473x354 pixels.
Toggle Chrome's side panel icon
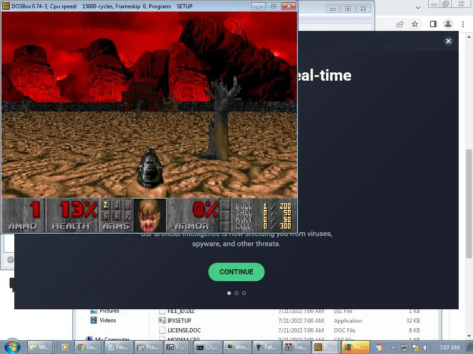pos(433,24)
